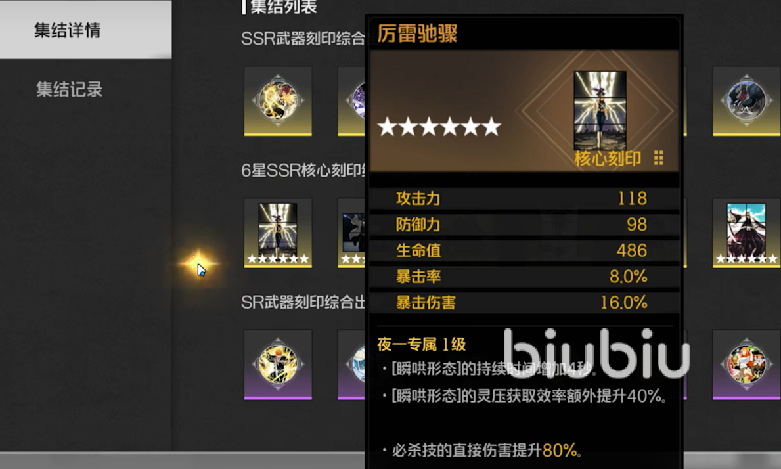Open the six-star lightning core seal thumbnail
This screenshot has width=781, height=469.
point(278,233)
